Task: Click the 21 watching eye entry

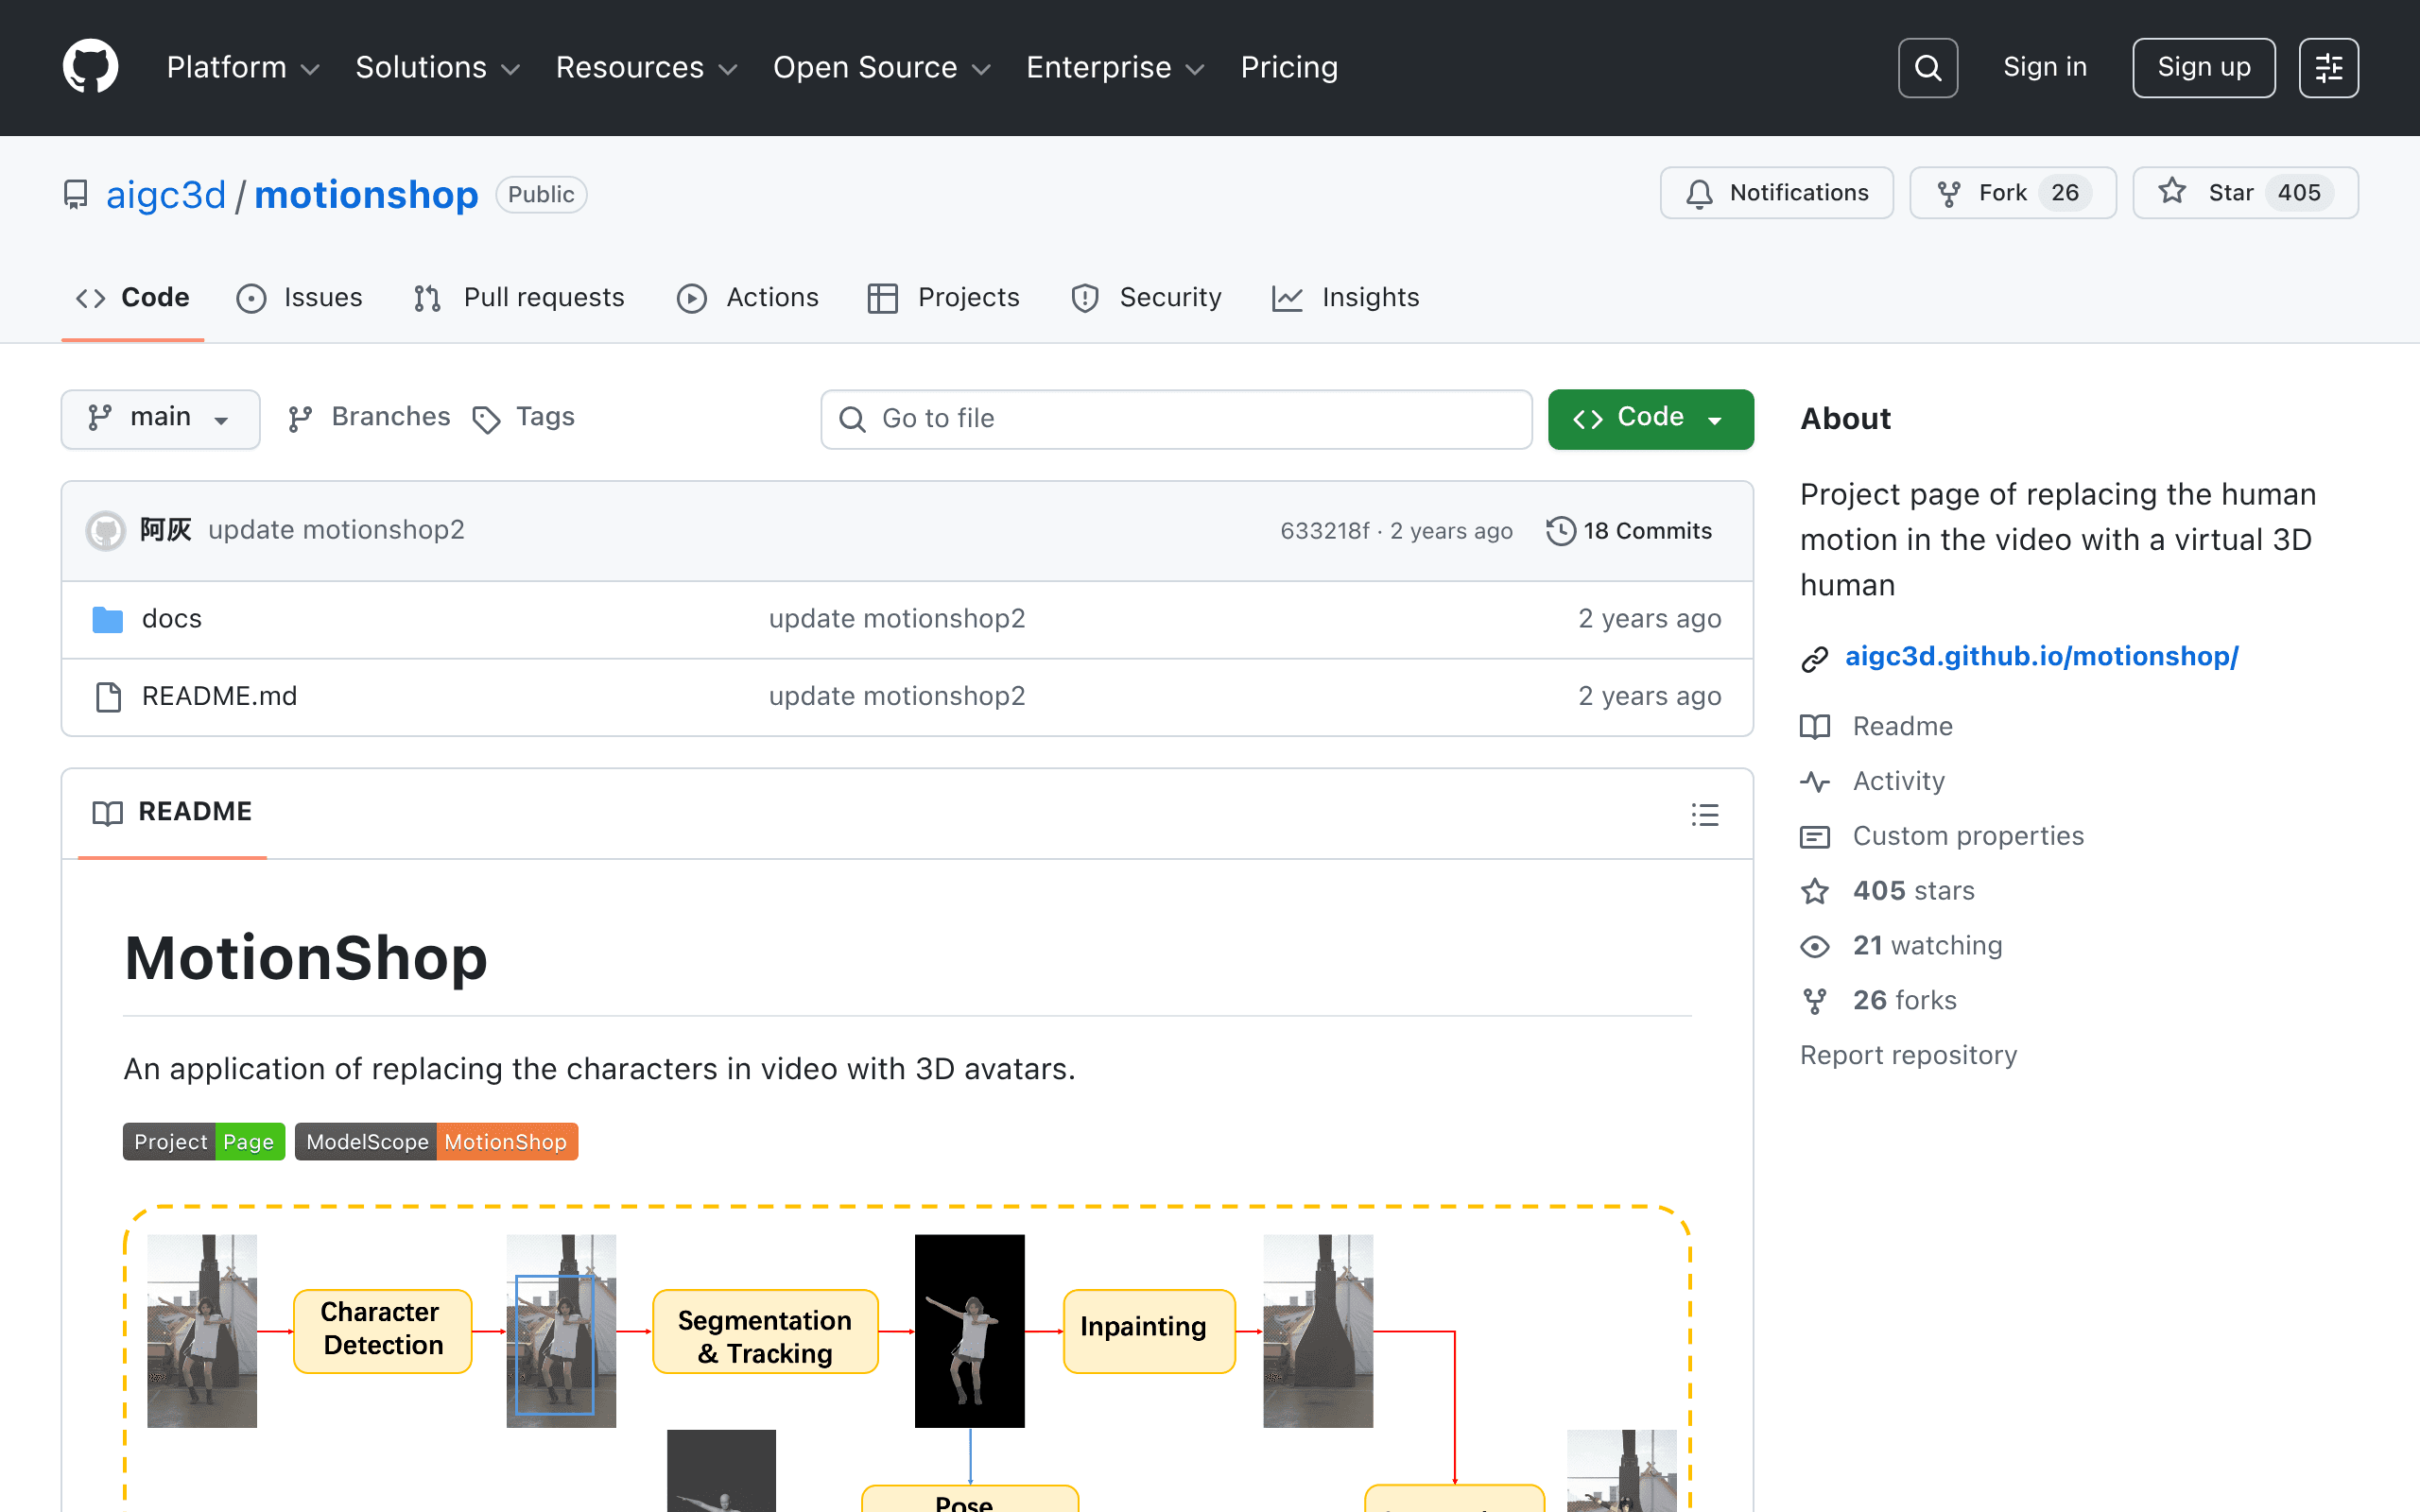Action: [x=1901, y=945]
